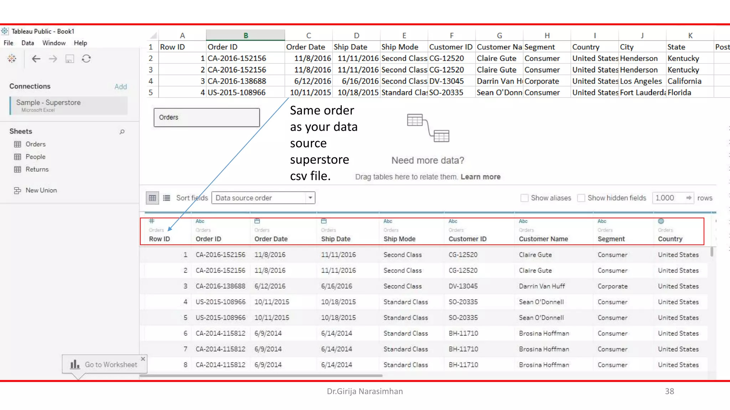This screenshot has height=410, width=730.
Task: Click the Abc type icon above Segment
Action: [x=602, y=221]
